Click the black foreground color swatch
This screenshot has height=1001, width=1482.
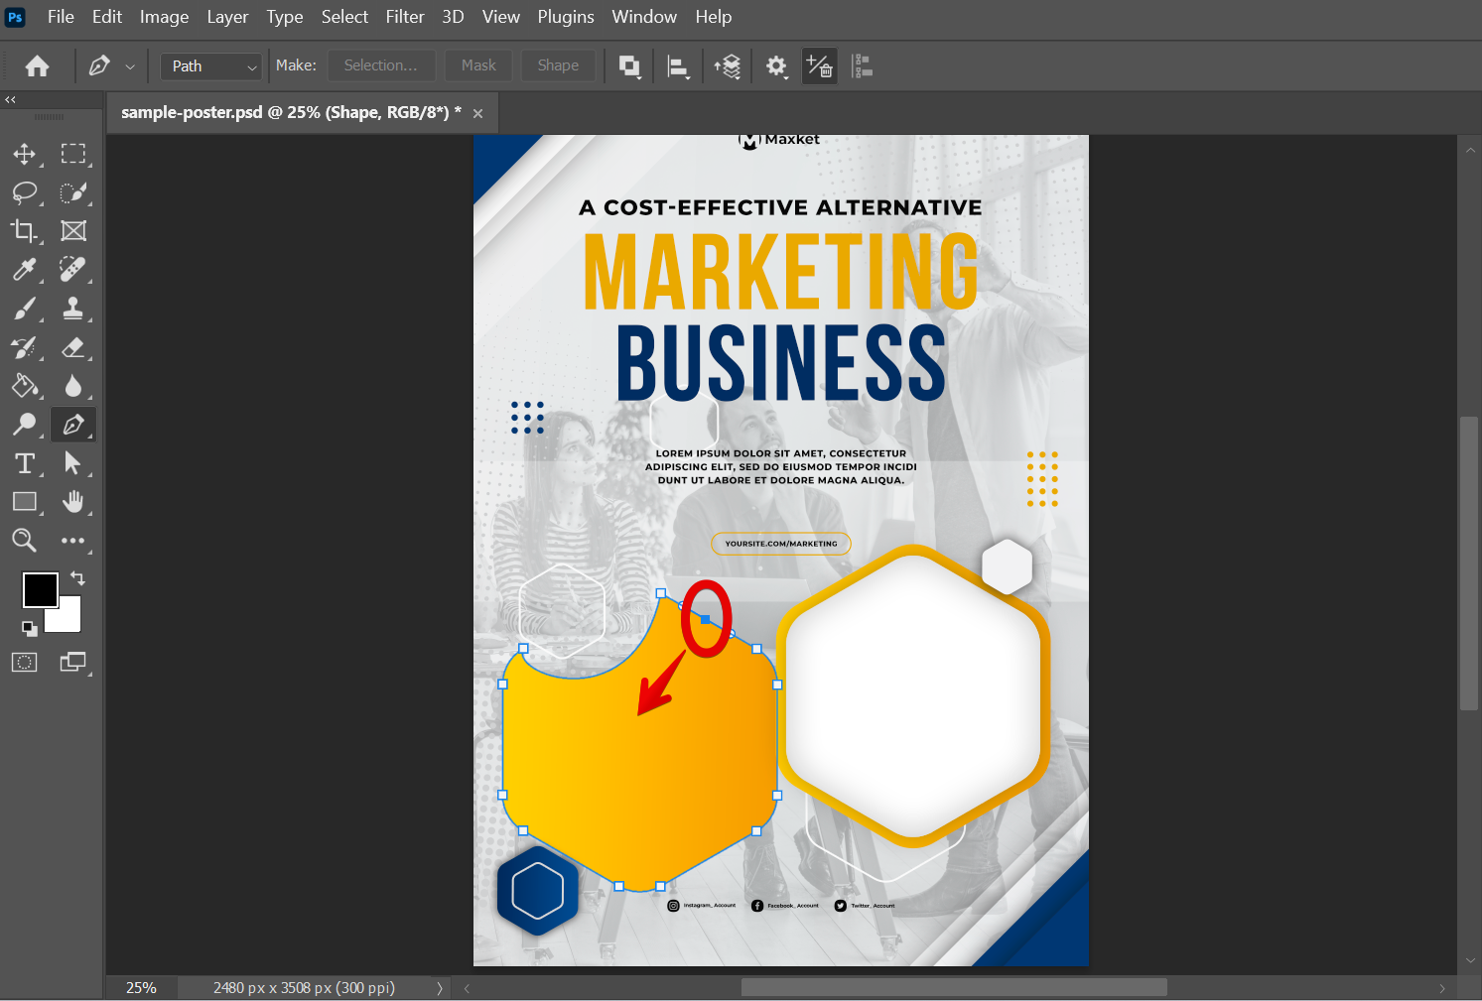pos(39,589)
